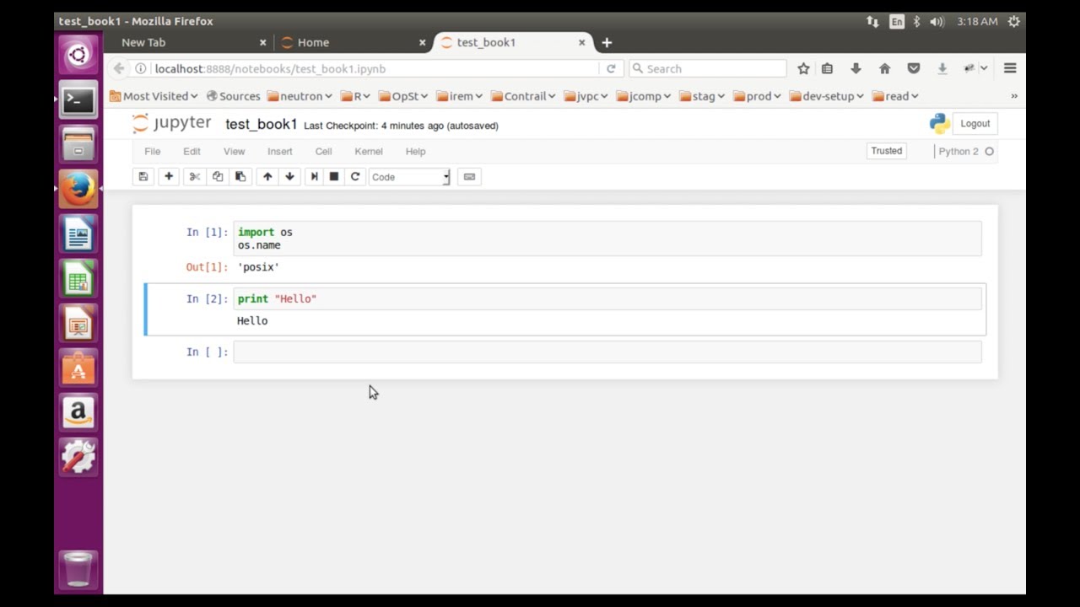Click into the empty code cell

607,352
